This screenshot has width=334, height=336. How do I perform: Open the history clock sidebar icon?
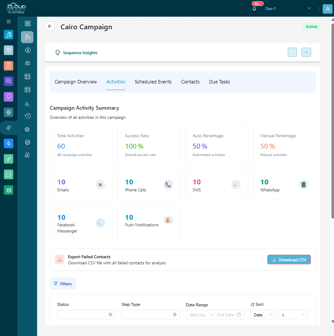(x=27, y=116)
